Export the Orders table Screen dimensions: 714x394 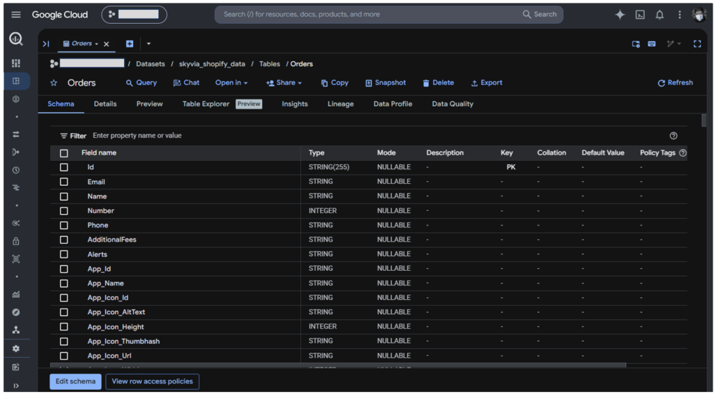pyautogui.click(x=486, y=83)
